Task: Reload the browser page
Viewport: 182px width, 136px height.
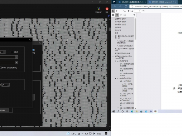Action: 126,6
